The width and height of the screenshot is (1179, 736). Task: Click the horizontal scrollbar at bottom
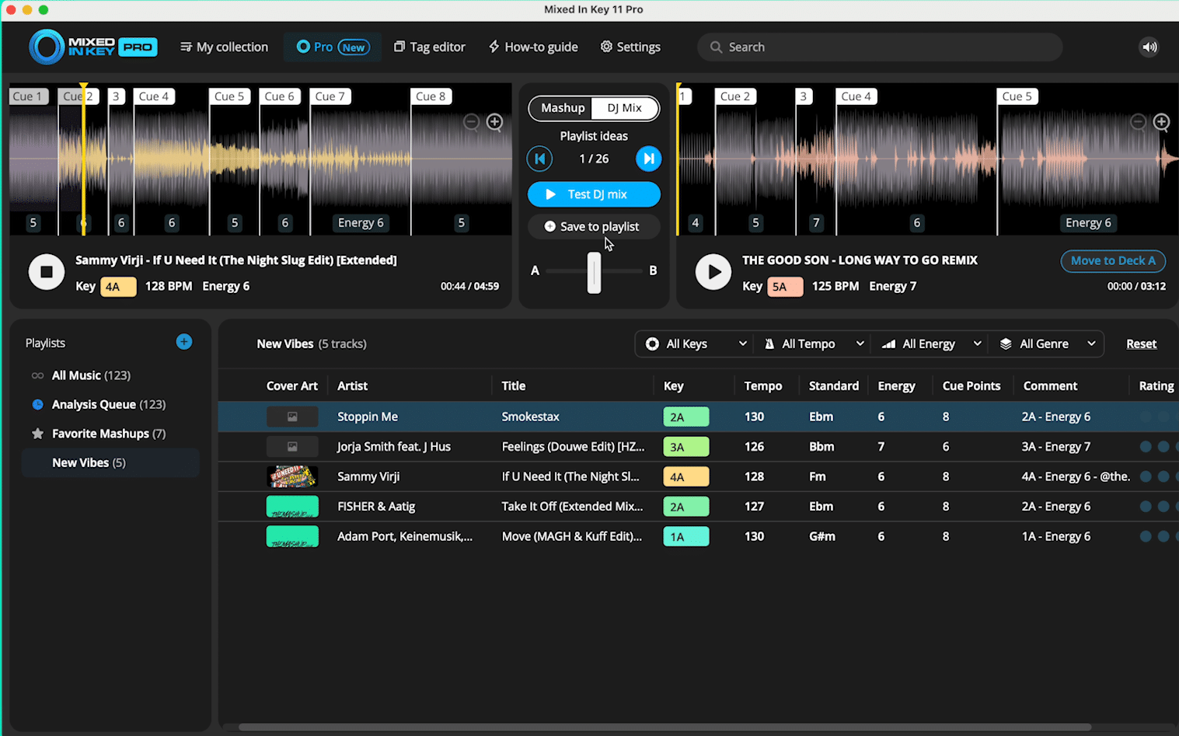[x=664, y=727]
